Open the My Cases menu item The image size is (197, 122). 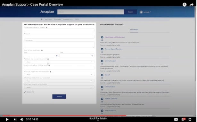[x=48, y=19]
